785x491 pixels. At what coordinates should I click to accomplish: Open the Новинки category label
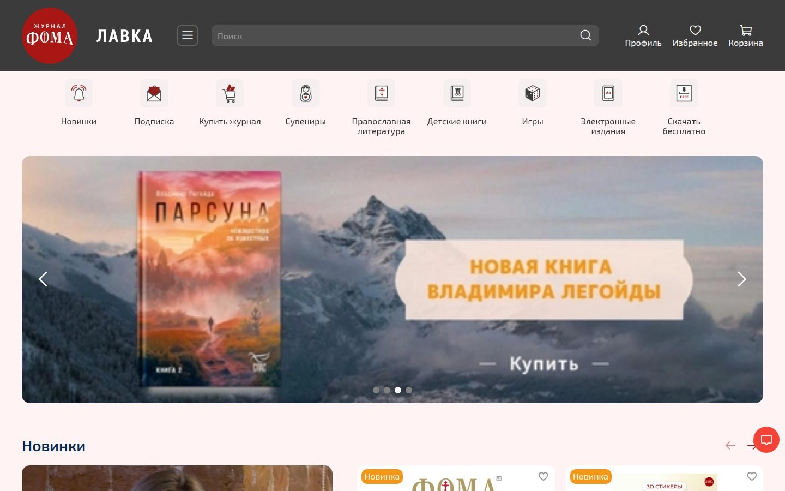[78, 122]
